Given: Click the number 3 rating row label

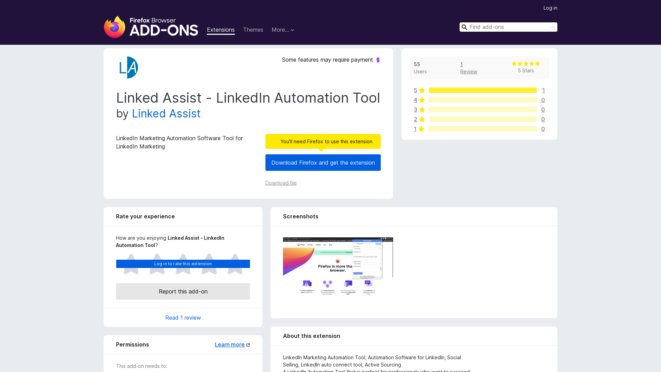Looking at the screenshot, I should (416, 110).
